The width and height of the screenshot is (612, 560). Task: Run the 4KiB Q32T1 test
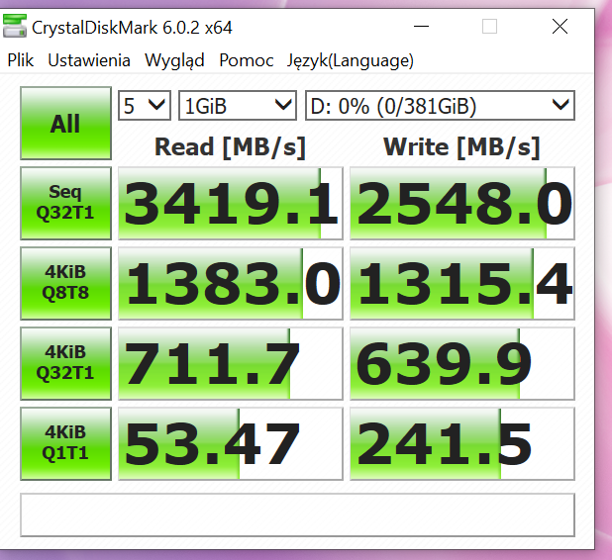pyautogui.click(x=65, y=363)
